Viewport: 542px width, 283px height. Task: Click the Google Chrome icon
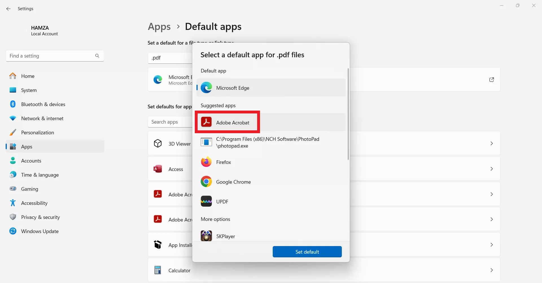(206, 181)
